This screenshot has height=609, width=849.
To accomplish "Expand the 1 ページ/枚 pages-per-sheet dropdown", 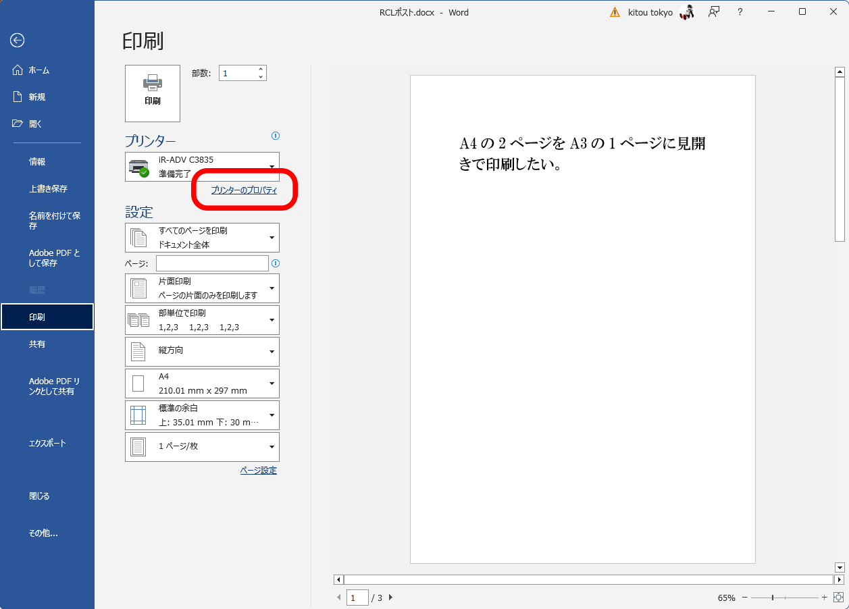I will [x=272, y=447].
